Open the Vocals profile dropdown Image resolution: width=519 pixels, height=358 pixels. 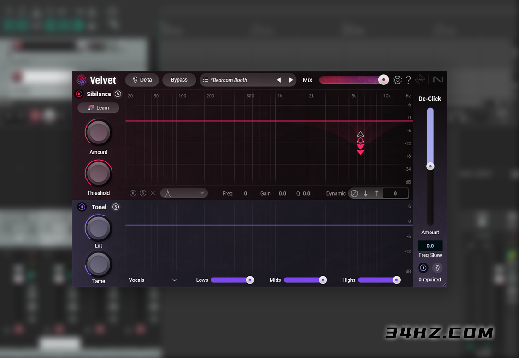pos(153,280)
